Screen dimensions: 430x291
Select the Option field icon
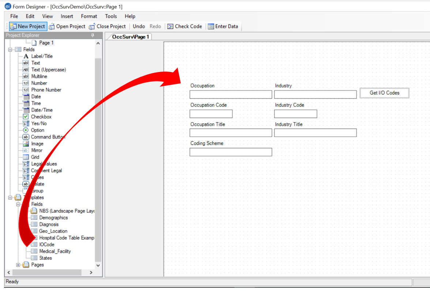coord(26,130)
